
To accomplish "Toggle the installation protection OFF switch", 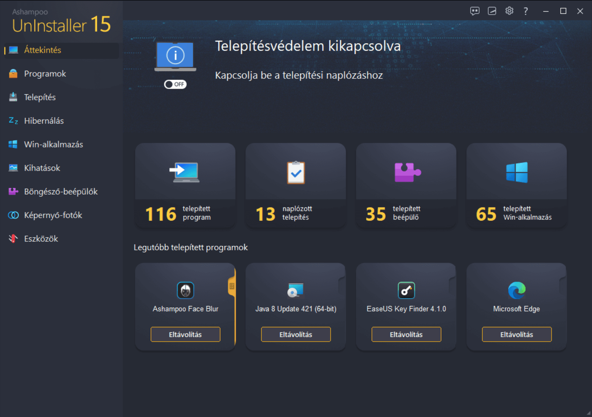I will tap(175, 84).
